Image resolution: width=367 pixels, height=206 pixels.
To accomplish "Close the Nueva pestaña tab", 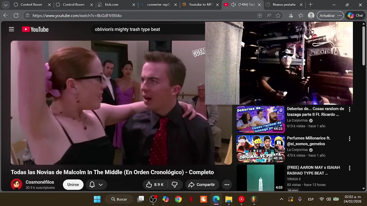I will point(301,5).
